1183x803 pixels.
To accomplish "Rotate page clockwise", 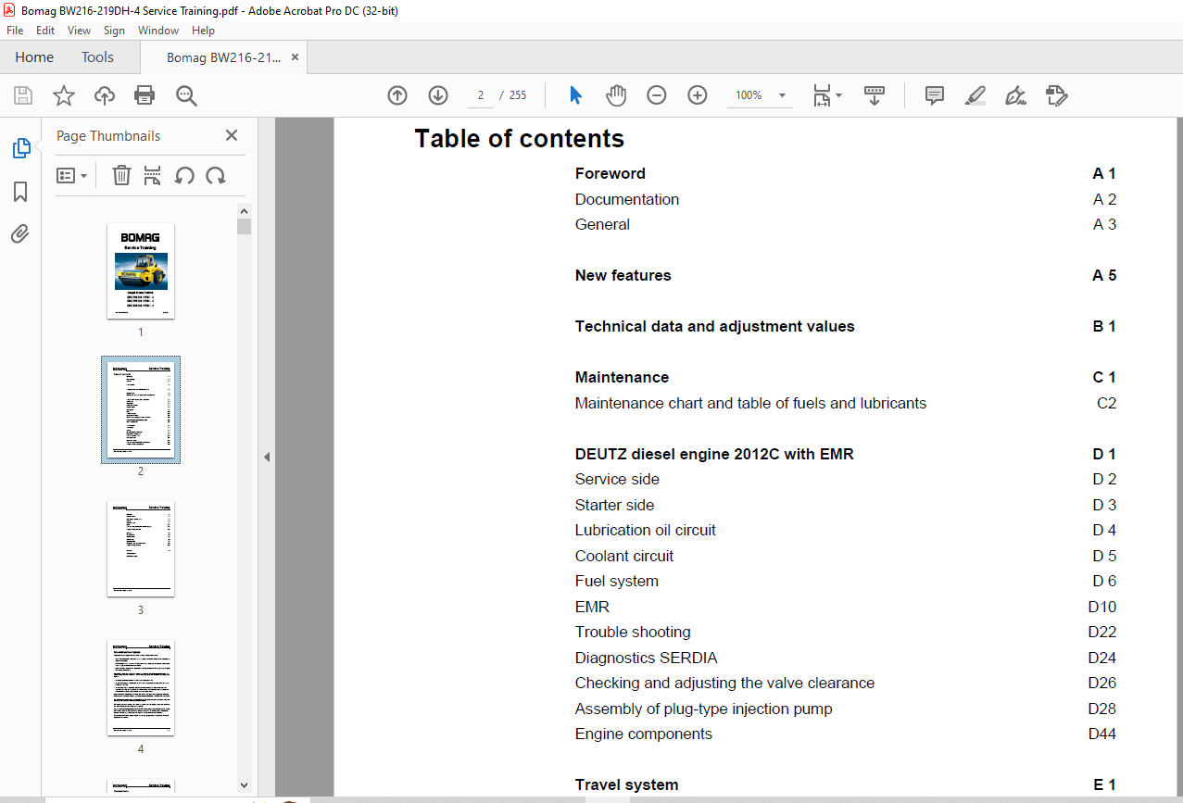I will click(x=216, y=175).
